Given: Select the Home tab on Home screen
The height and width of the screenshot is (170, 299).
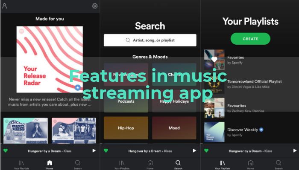Looking at the screenshot, I should pyautogui.click(x=50, y=165).
